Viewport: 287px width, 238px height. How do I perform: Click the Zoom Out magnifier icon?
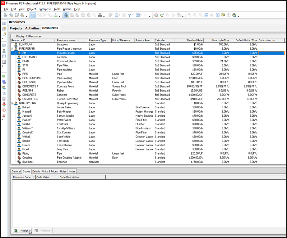195,15
